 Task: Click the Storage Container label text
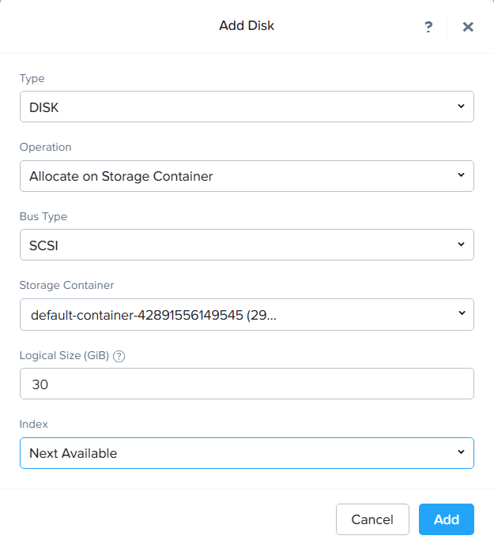67,285
